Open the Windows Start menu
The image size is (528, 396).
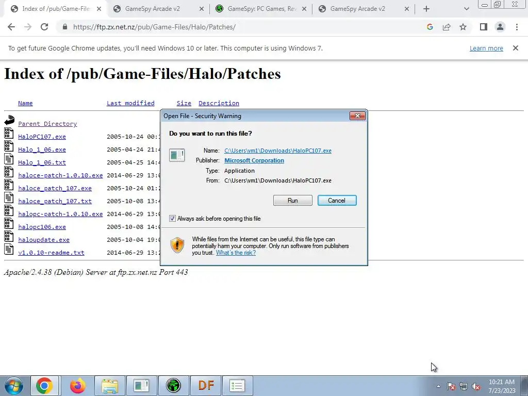coord(14,386)
